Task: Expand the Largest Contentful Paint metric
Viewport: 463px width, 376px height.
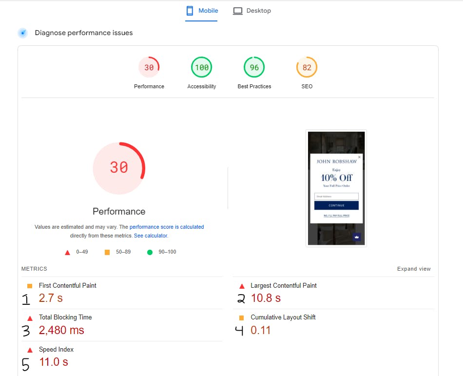Action: pyautogui.click(x=334, y=293)
